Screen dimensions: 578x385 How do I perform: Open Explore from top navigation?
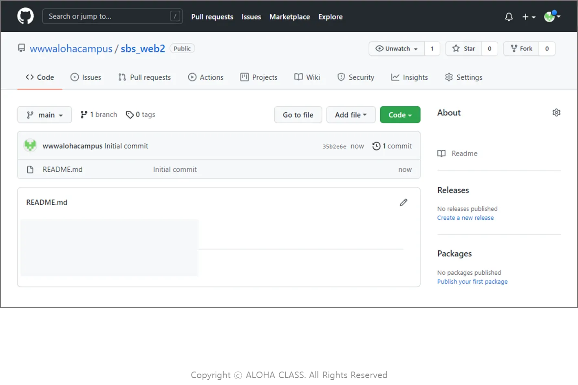[x=331, y=17]
